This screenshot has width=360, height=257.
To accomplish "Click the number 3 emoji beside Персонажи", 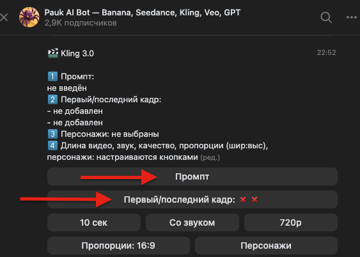I will (x=52, y=134).
